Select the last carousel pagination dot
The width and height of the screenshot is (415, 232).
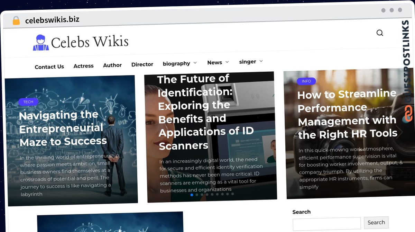(232, 194)
